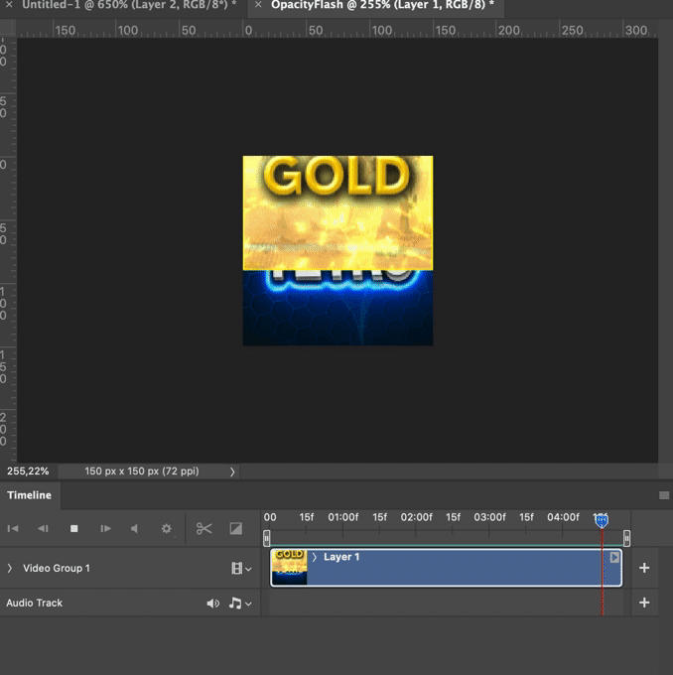Click the work area start handle
Viewport: 673px width, 675px height.
(x=267, y=538)
